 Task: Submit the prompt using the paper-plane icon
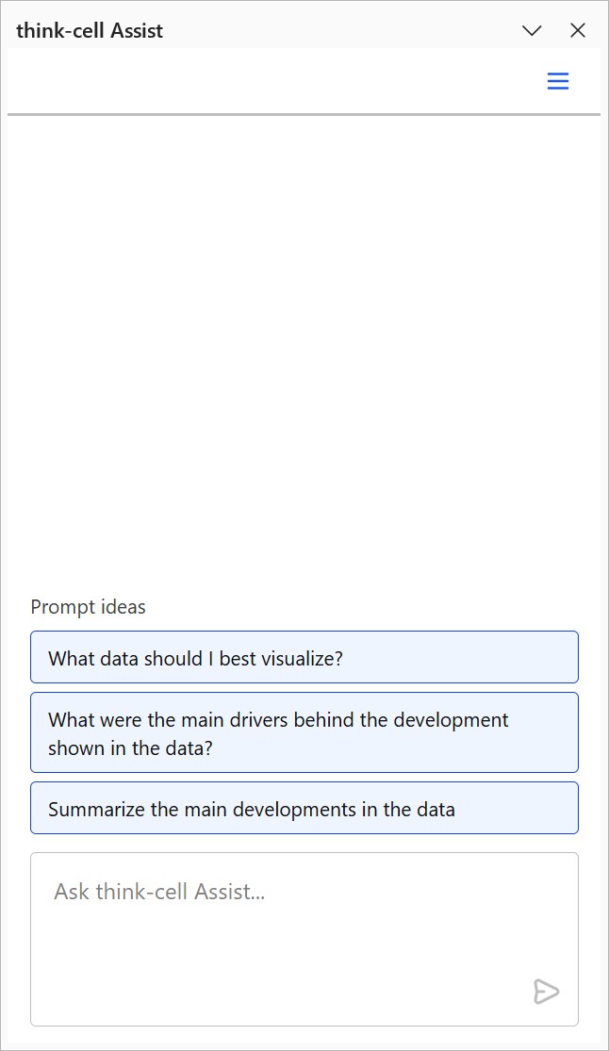click(546, 992)
